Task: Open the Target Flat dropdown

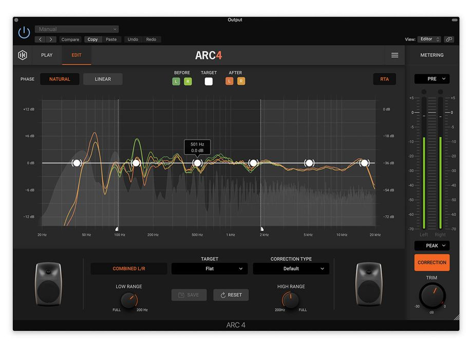Action: click(x=210, y=269)
